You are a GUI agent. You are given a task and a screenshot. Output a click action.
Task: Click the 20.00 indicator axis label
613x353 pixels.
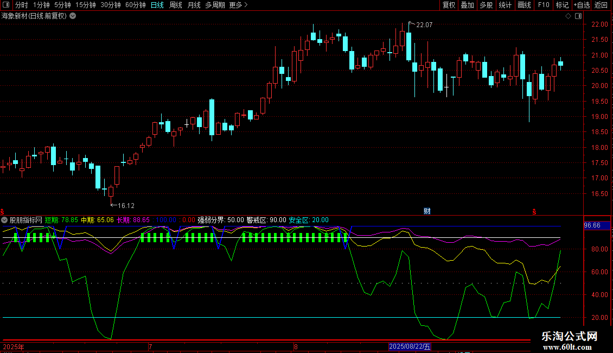click(599, 317)
